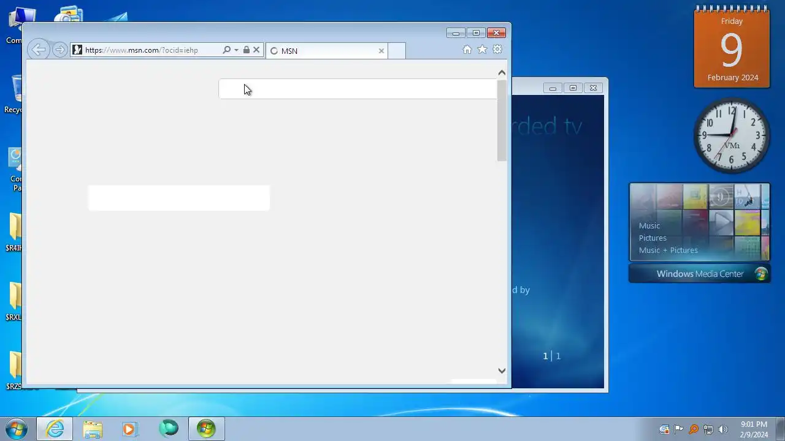Select the $RZ9 folder on desktop
Image resolution: width=785 pixels, height=441 pixels.
click(13, 371)
